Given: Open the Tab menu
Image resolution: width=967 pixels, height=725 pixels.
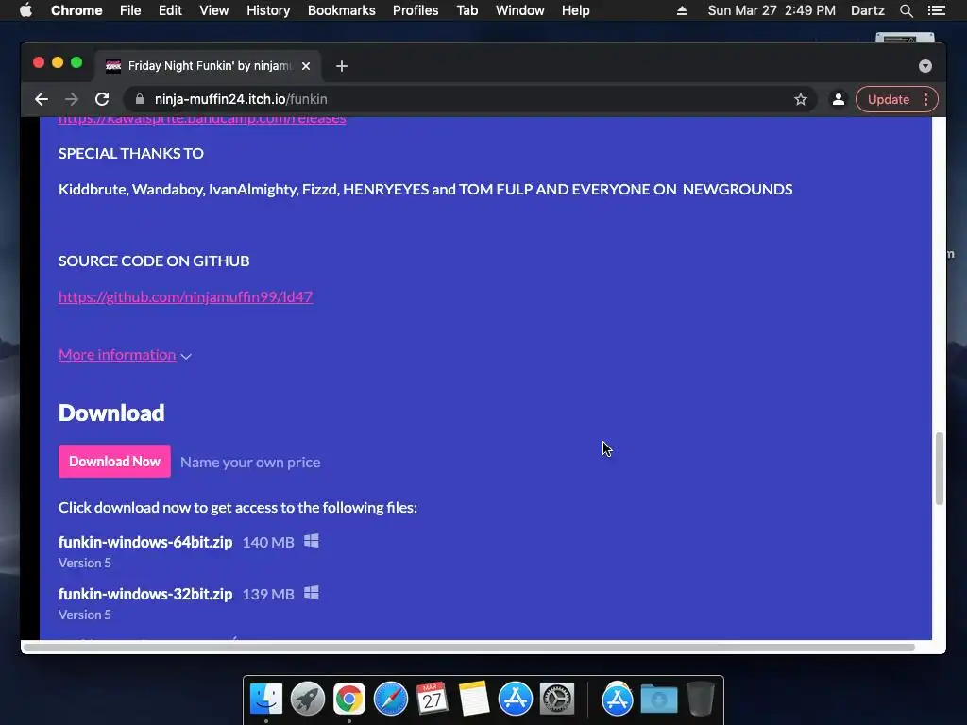Looking at the screenshot, I should [x=467, y=10].
